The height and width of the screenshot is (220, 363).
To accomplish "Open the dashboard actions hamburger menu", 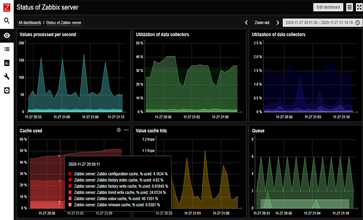I will pos(350,7).
